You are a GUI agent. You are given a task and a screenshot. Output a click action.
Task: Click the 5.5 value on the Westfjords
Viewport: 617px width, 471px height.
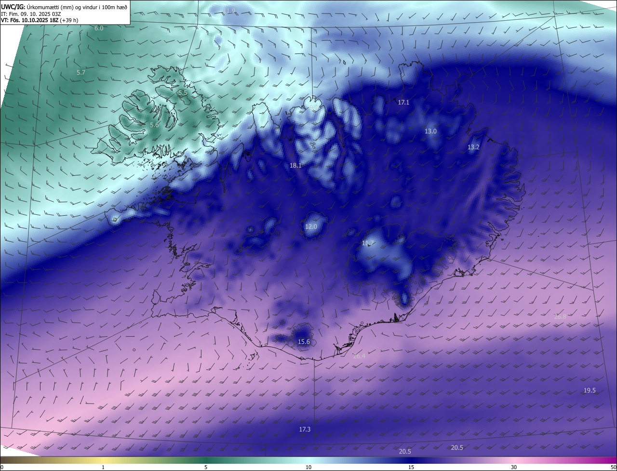(183, 92)
